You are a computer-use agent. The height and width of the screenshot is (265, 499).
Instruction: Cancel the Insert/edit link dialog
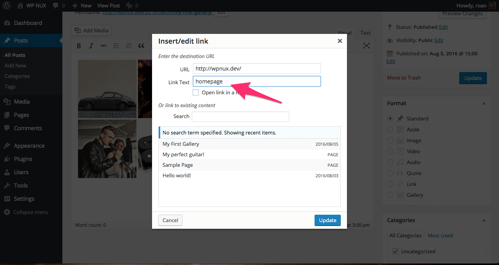[170, 220]
